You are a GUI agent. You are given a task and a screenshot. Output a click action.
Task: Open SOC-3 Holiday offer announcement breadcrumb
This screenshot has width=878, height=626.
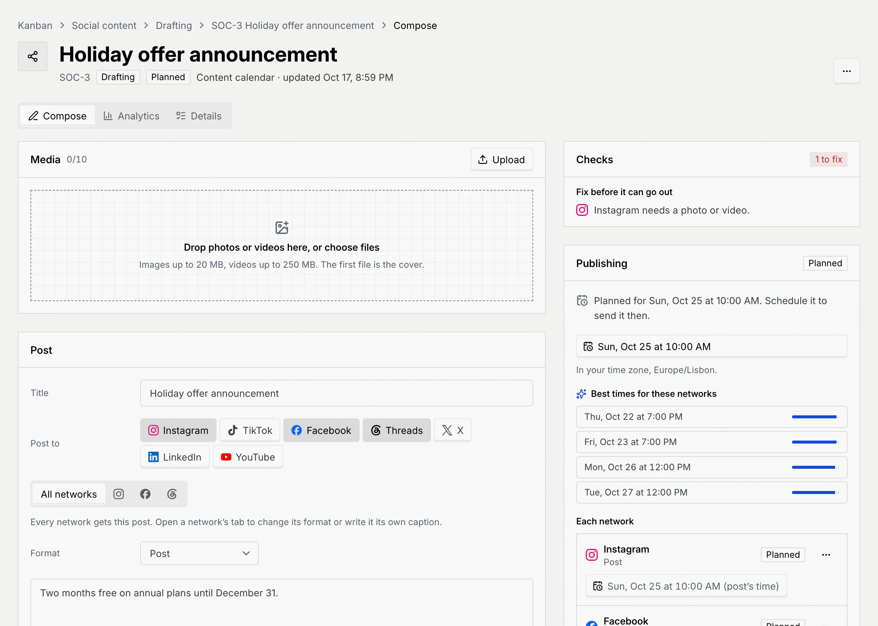point(293,26)
